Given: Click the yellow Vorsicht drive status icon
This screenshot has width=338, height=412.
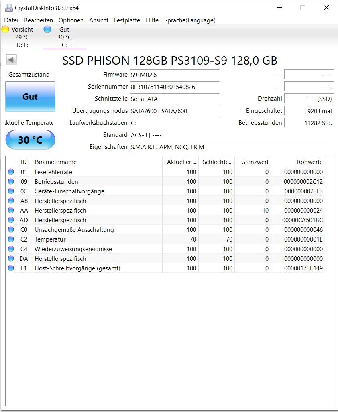Looking at the screenshot, I should pyautogui.click(x=5, y=29).
